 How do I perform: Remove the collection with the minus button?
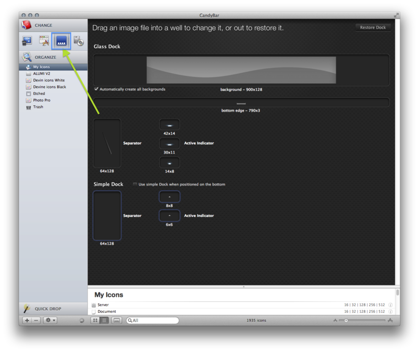(36, 320)
